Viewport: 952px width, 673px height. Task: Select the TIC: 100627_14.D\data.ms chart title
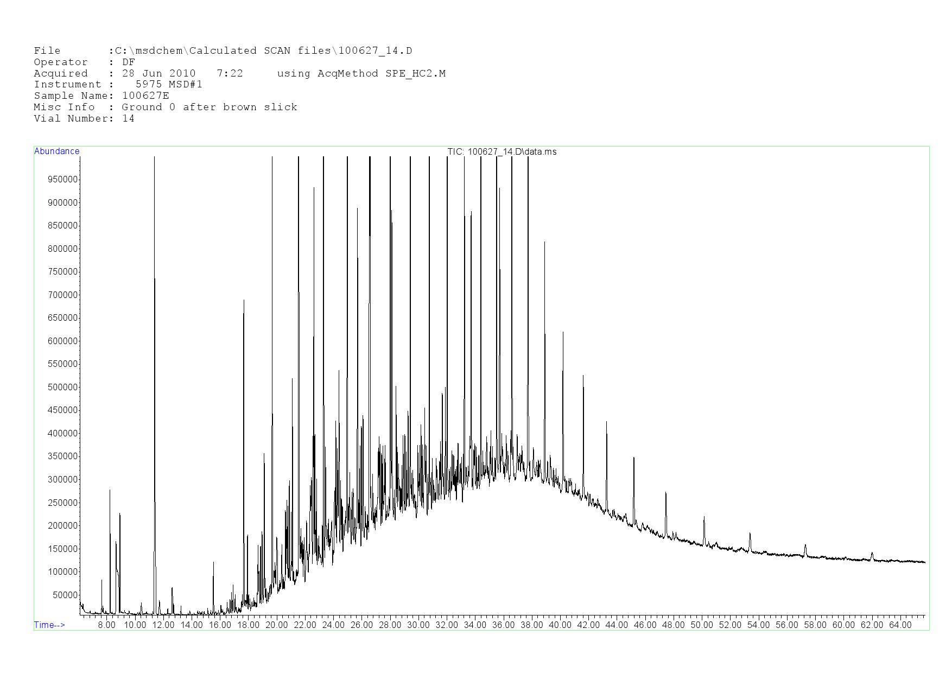coord(502,152)
